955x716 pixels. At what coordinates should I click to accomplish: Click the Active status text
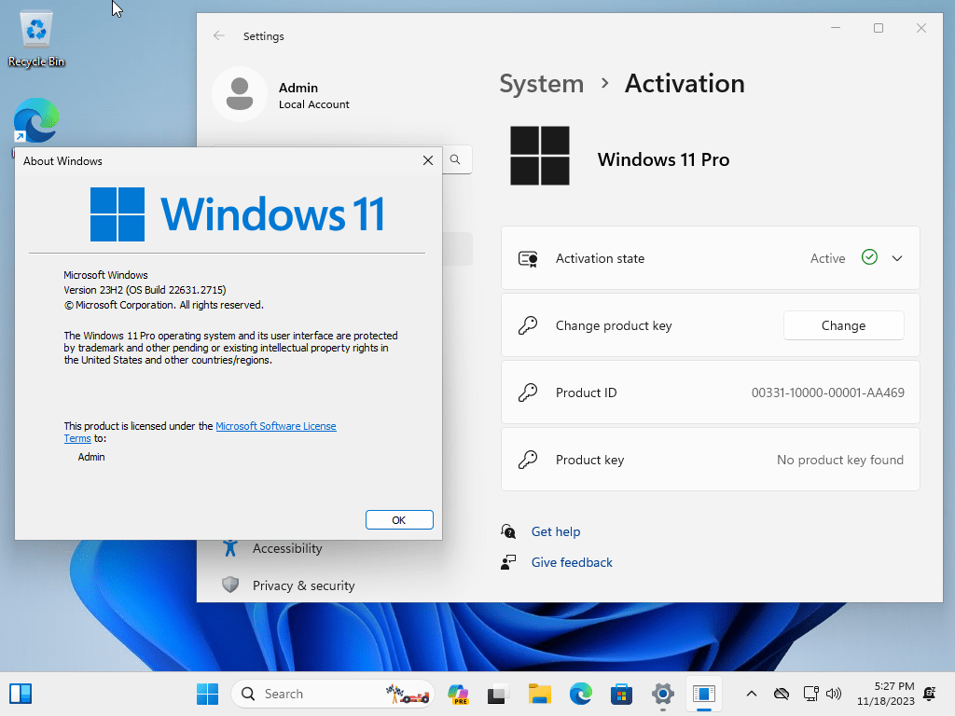(x=828, y=258)
